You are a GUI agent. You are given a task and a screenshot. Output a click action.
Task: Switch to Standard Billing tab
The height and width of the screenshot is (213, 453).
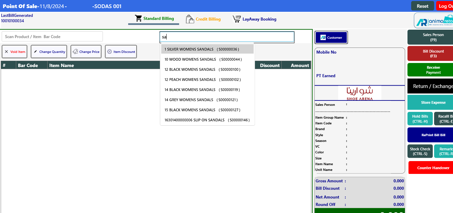point(153,19)
